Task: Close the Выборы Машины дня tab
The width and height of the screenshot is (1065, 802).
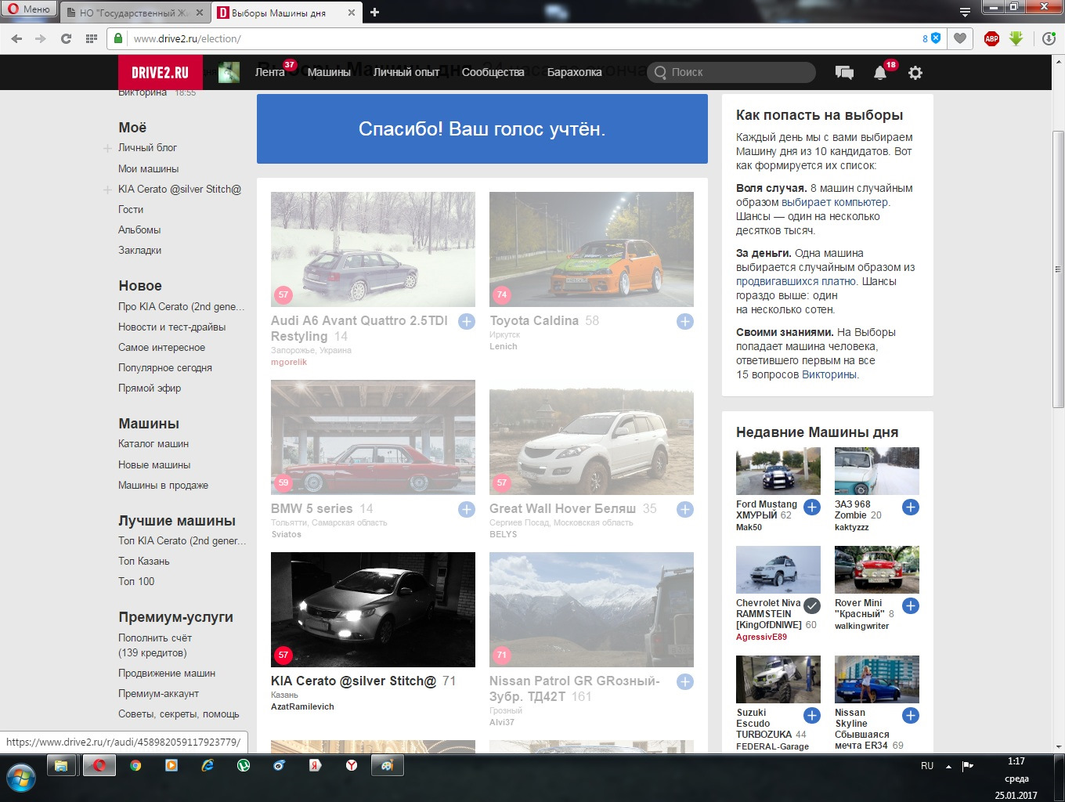Action: [351, 13]
